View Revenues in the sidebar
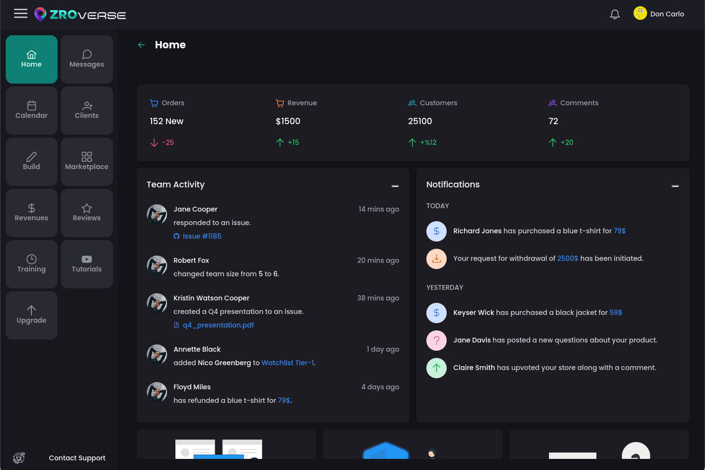This screenshot has height=470, width=705. tap(31, 213)
